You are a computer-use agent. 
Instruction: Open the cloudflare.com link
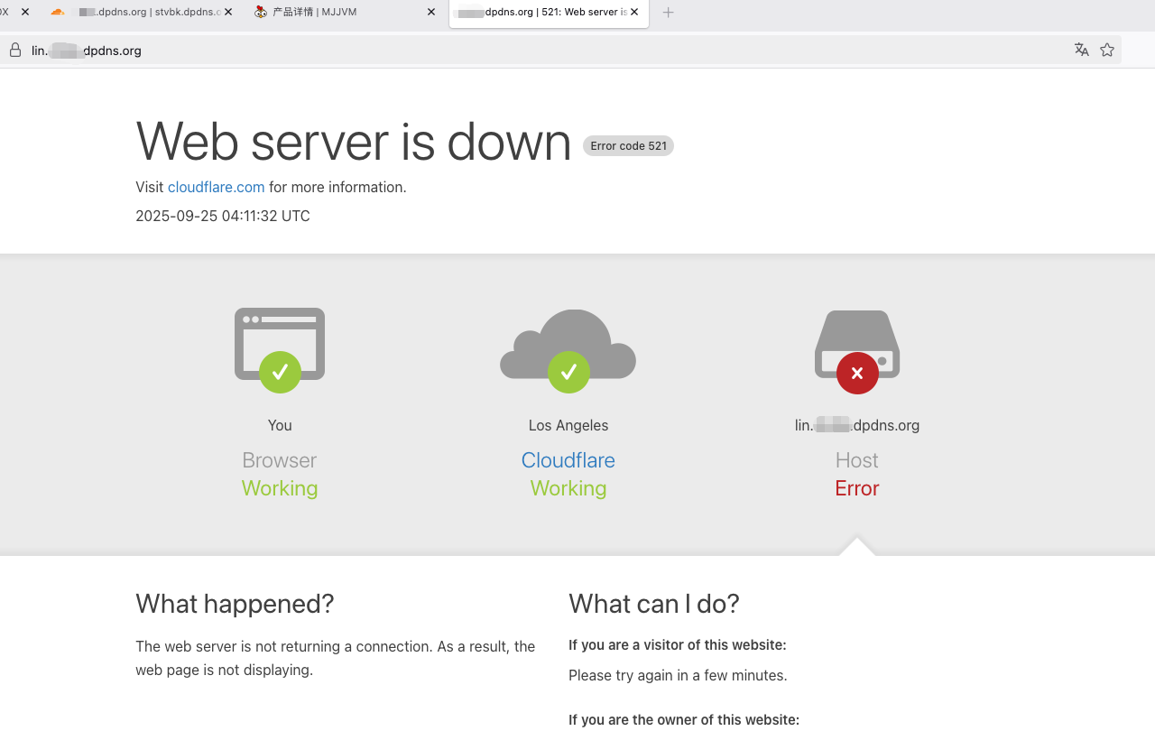(216, 188)
